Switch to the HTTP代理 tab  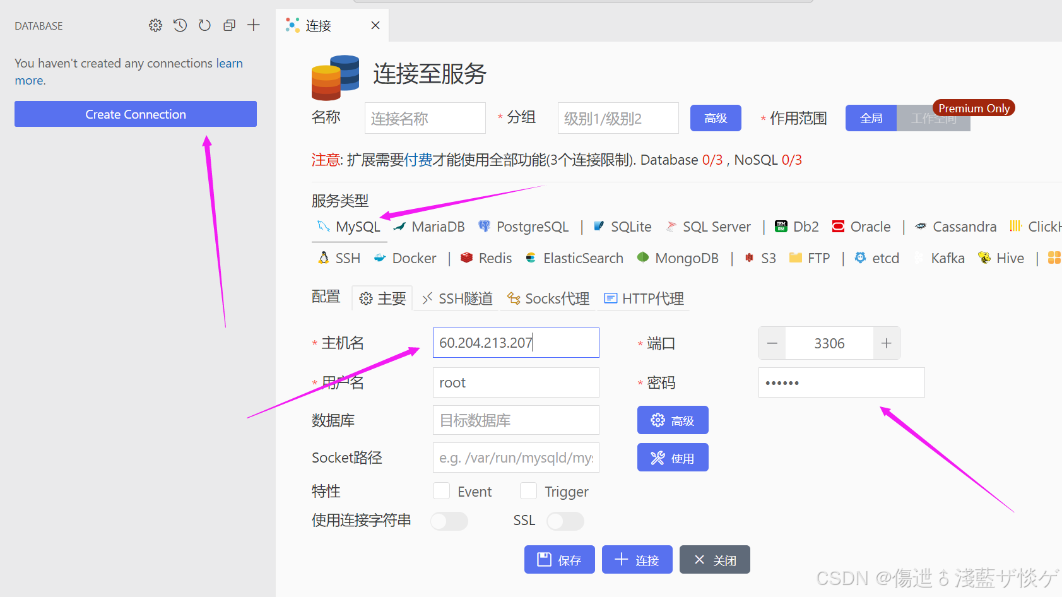[644, 298]
